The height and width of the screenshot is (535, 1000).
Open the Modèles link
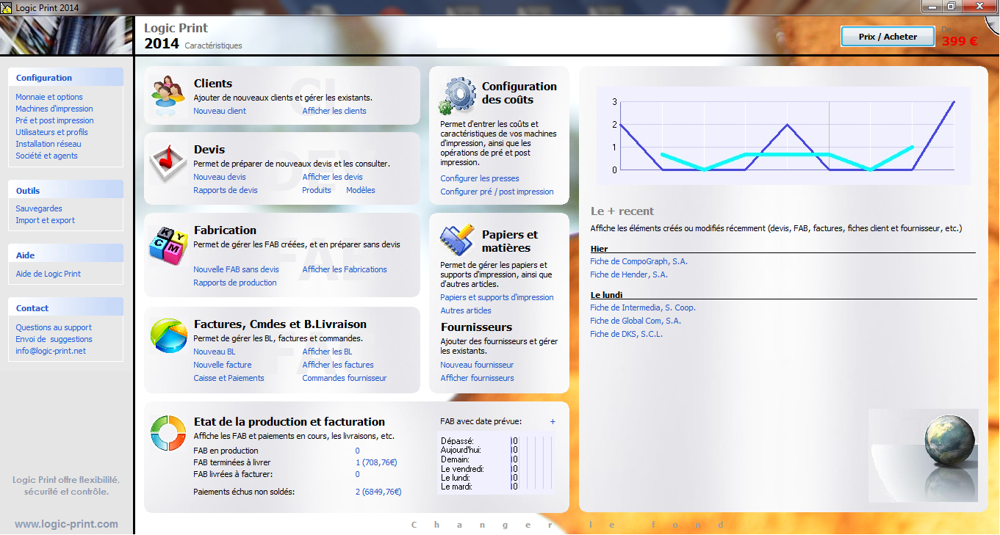(x=361, y=190)
